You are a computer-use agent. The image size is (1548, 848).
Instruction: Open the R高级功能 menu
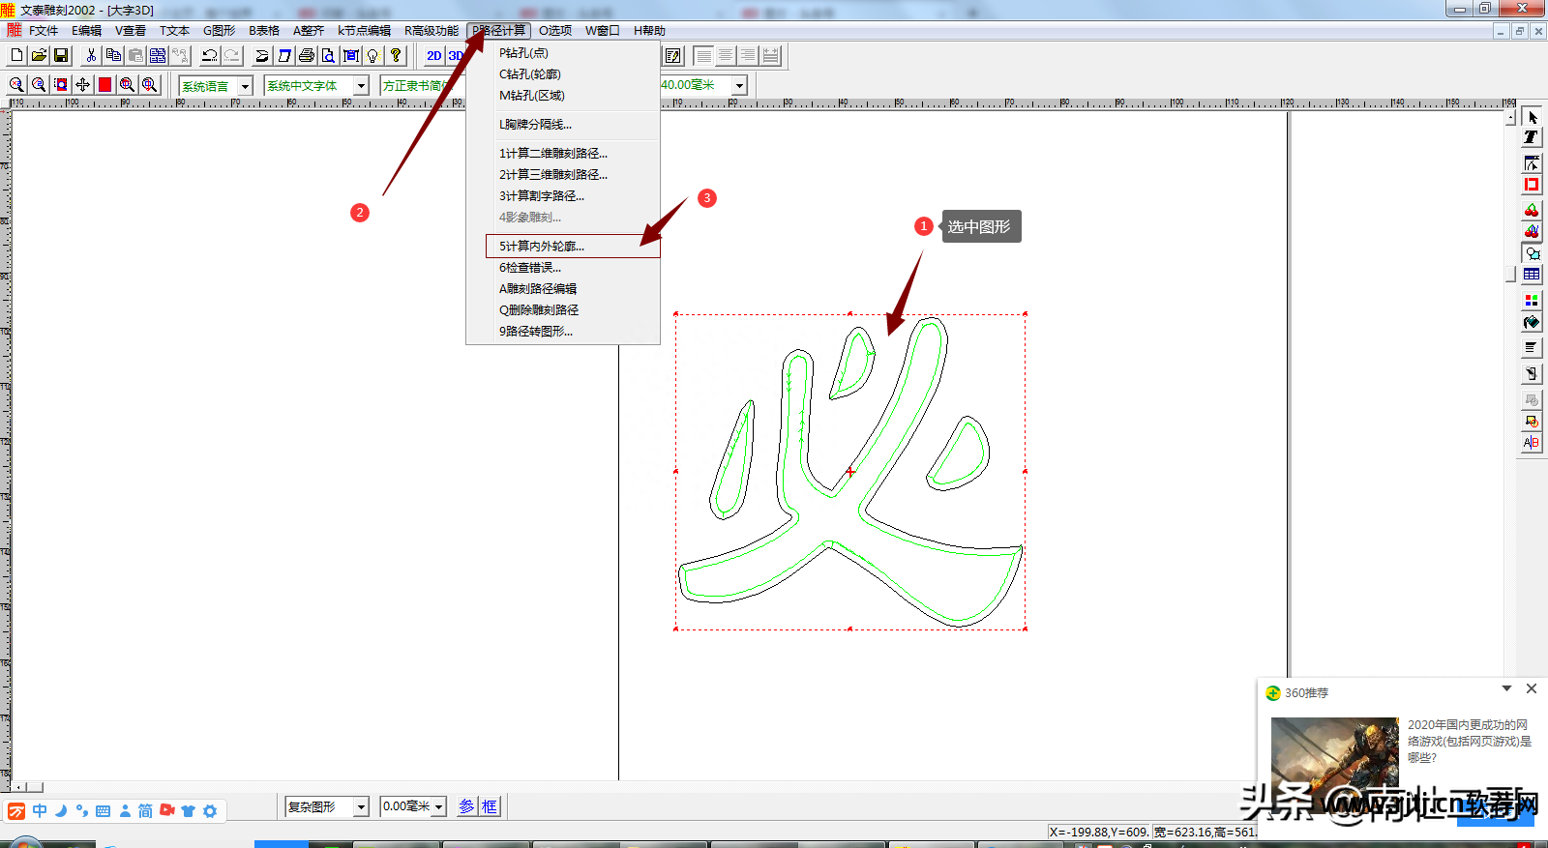432,31
